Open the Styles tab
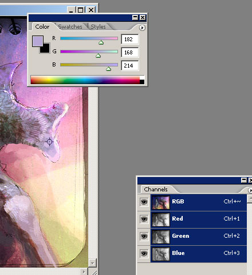 98,27
